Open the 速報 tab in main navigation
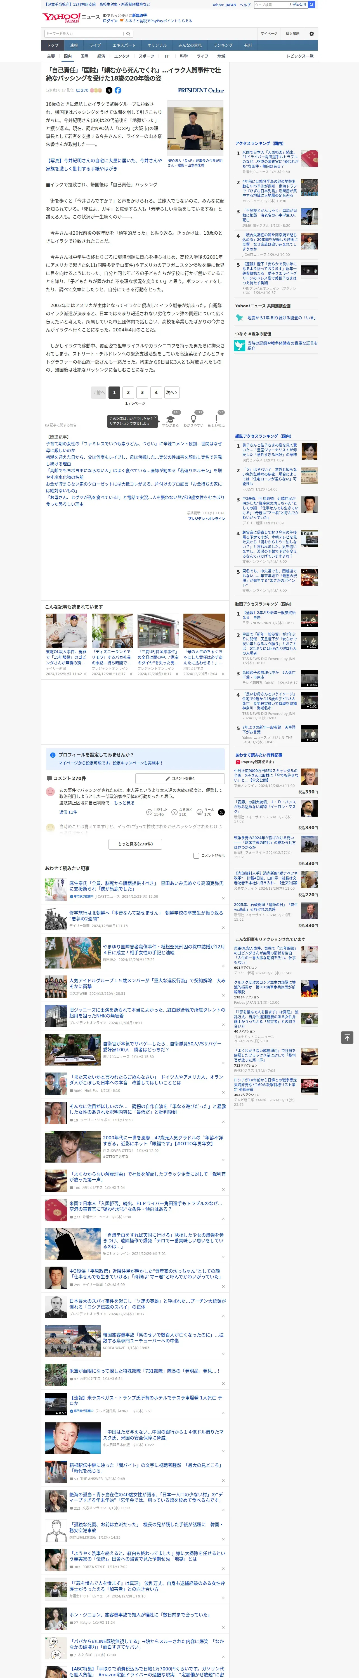 pos(74,46)
